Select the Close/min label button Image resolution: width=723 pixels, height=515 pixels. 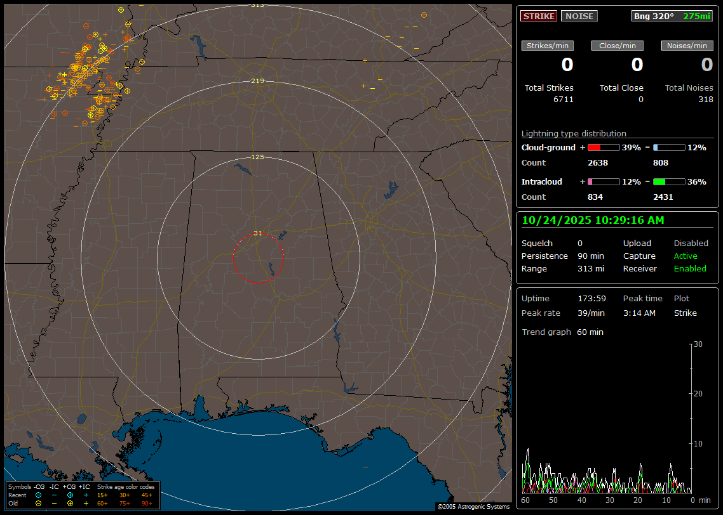pyautogui.click(x=618, y=46)
